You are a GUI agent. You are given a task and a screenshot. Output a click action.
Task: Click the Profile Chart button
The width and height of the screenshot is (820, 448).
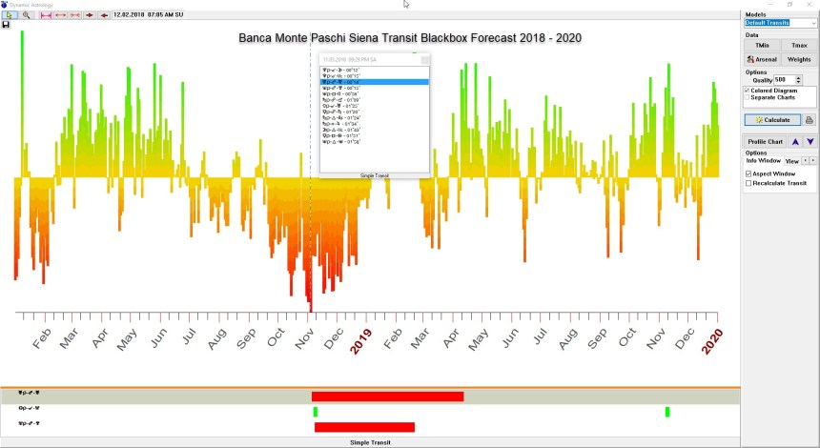pos(765,142)
